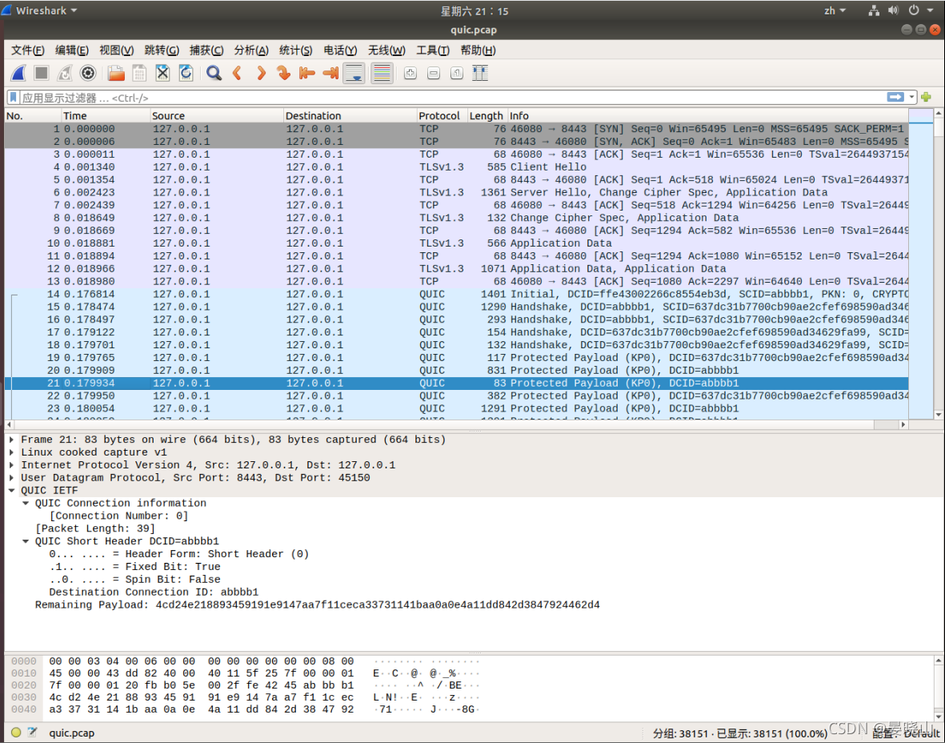
Task: Open find packet magnifier icon
Action: pos(214,74)
